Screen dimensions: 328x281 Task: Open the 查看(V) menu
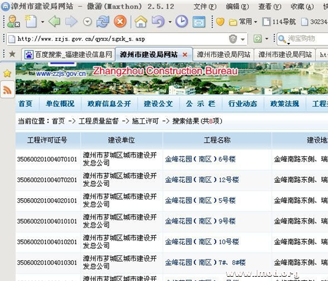click(270, 7)
